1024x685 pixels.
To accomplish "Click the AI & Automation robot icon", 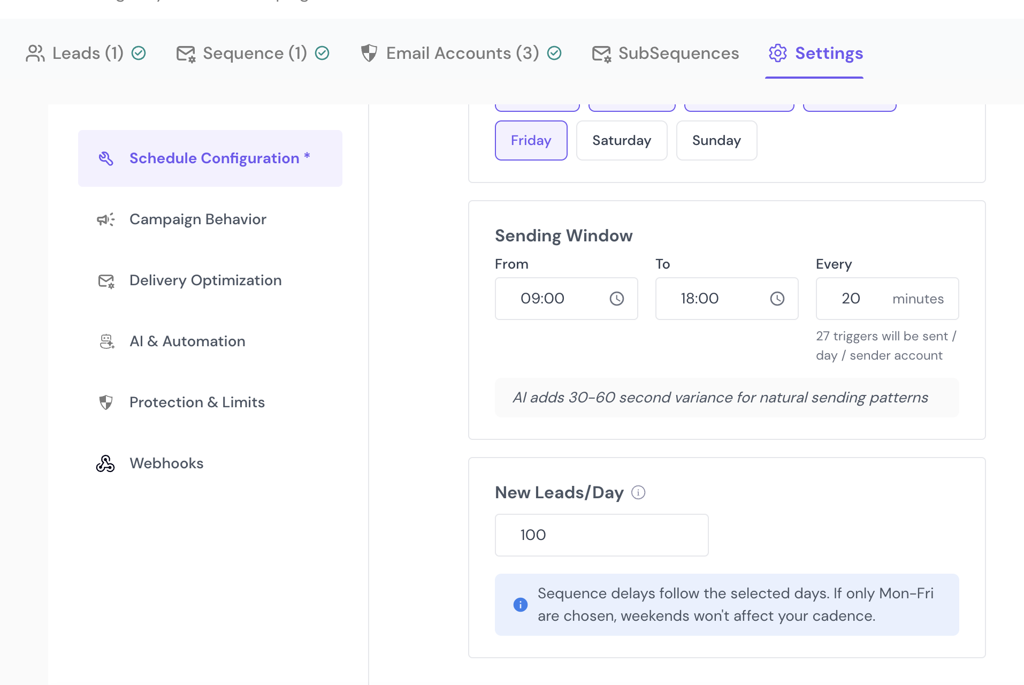I will [x=107, y=341].
